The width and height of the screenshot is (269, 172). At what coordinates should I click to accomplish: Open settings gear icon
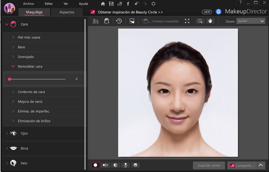tap(153, 4)
